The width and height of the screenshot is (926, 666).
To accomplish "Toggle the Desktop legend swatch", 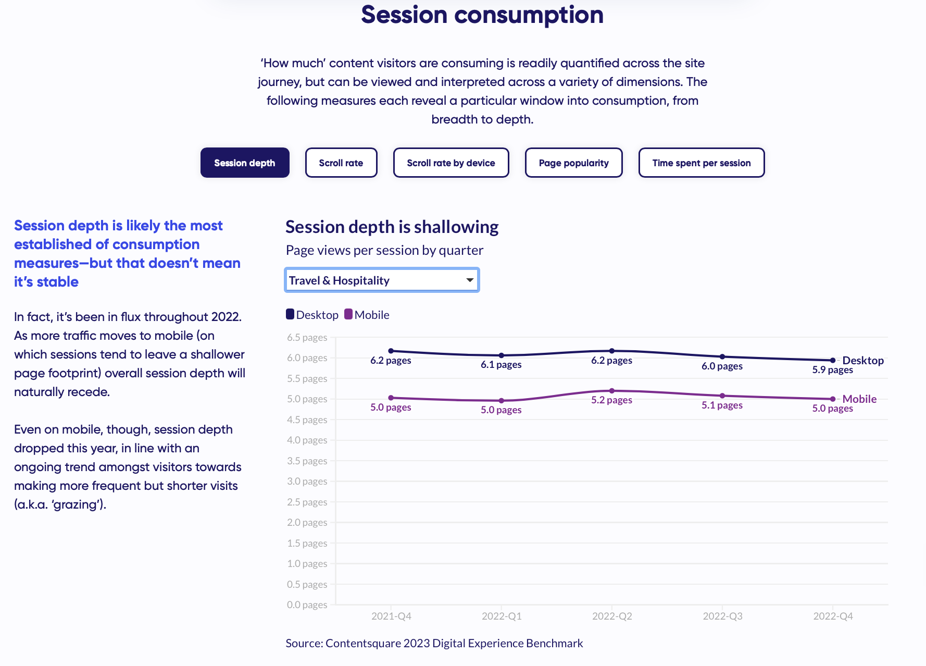I will click(290, 314).
